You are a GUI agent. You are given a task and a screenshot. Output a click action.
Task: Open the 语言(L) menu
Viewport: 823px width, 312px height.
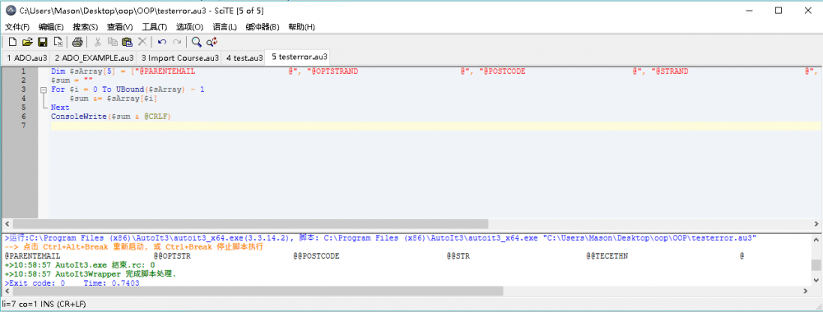click(x=225, y=27)
